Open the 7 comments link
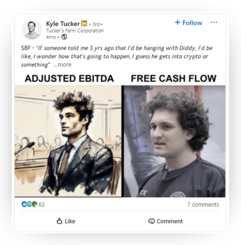Viewport: 241px width, 245px height. (203, 205)
